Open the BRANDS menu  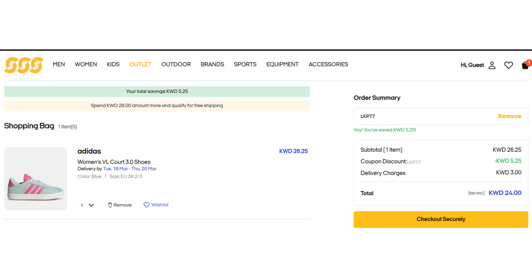tap(212, 65)
